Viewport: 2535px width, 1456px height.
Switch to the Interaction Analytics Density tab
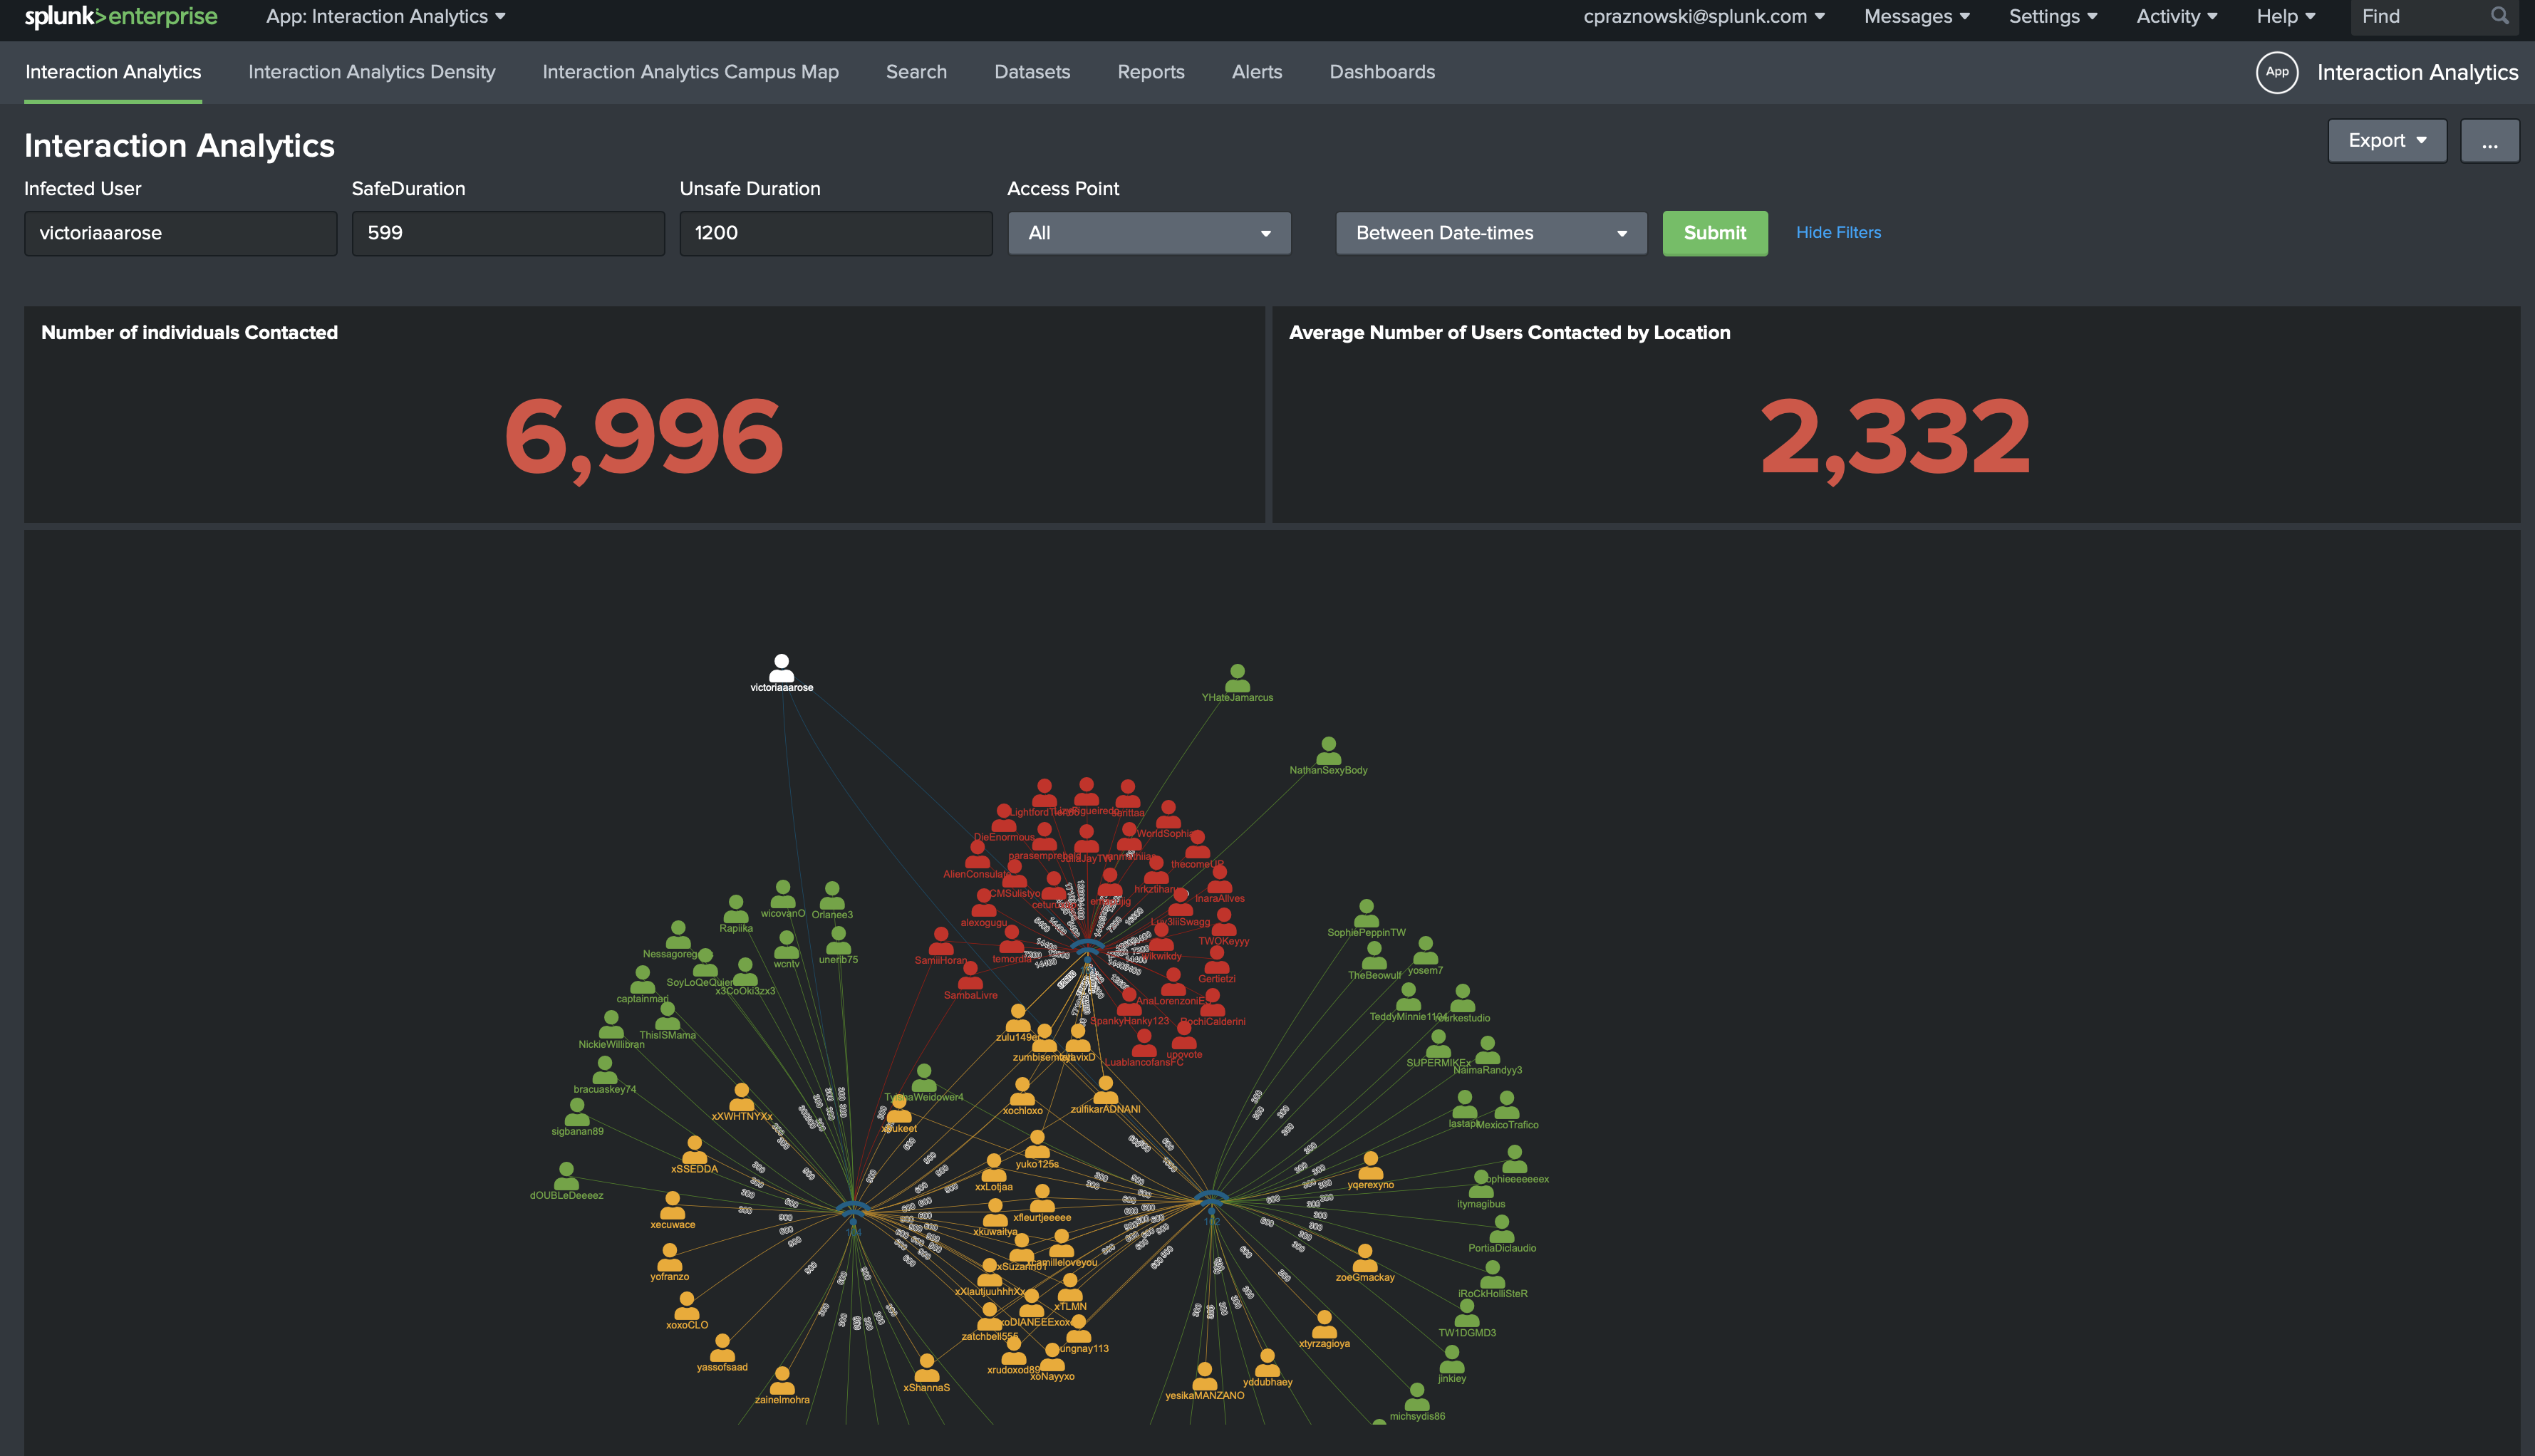[x=371, y=71]
